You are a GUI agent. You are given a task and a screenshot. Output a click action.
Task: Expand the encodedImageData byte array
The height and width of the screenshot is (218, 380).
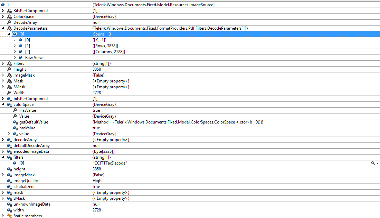point(3,151)
